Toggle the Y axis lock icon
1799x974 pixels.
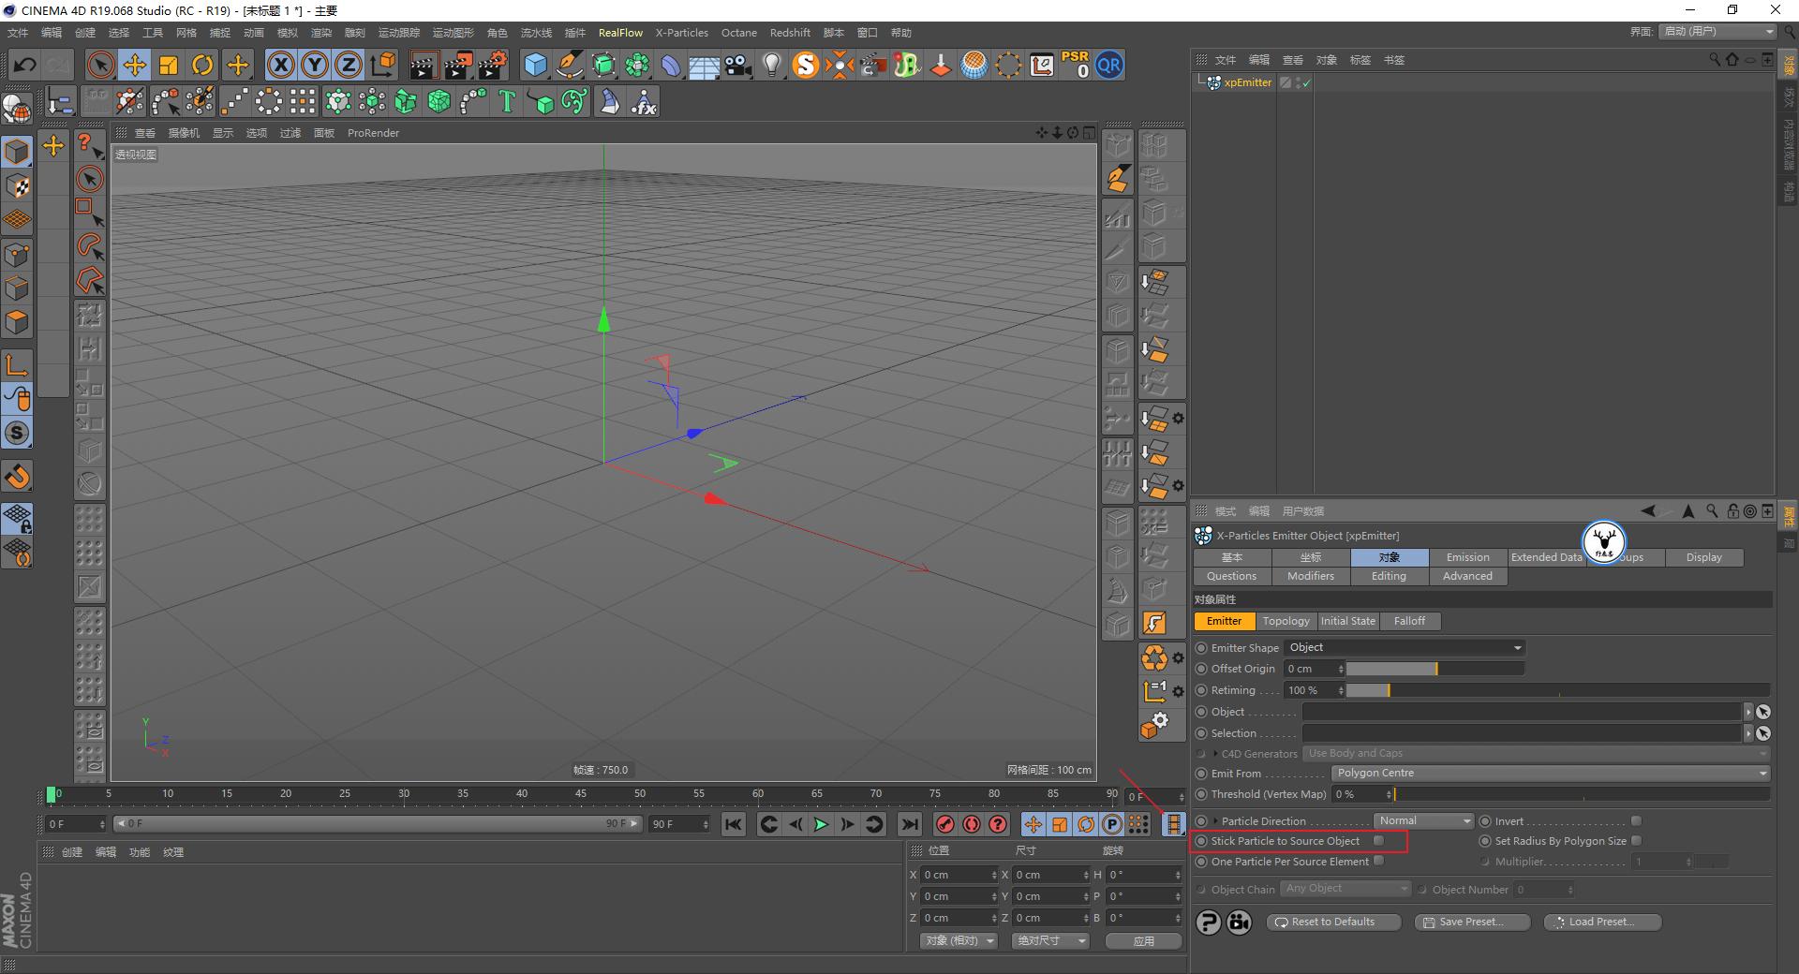click(x=315, y=65)
